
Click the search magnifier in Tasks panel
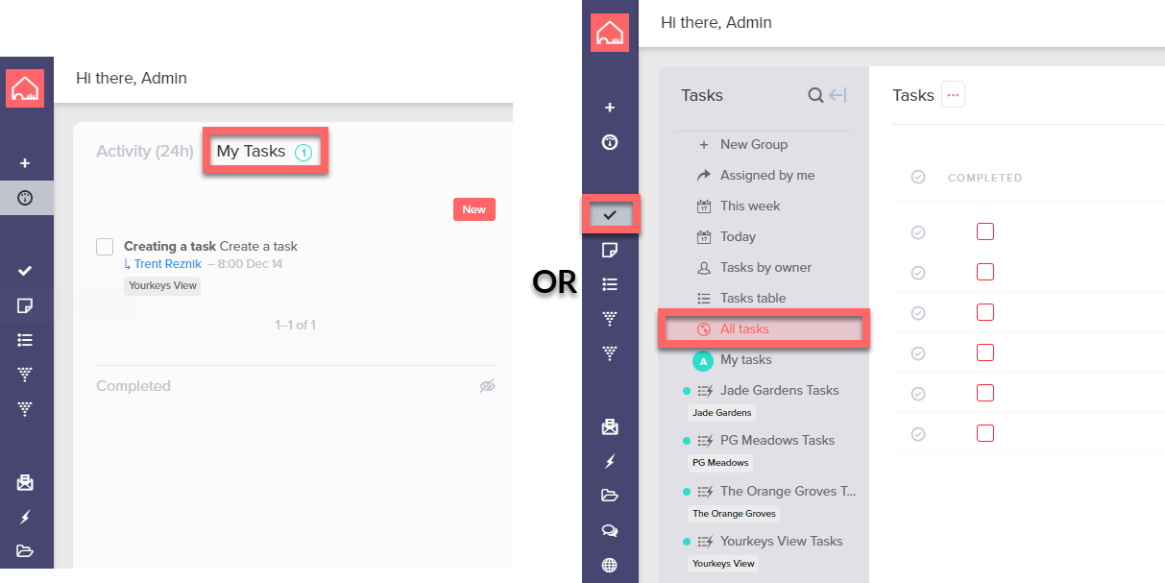(815, 95)
